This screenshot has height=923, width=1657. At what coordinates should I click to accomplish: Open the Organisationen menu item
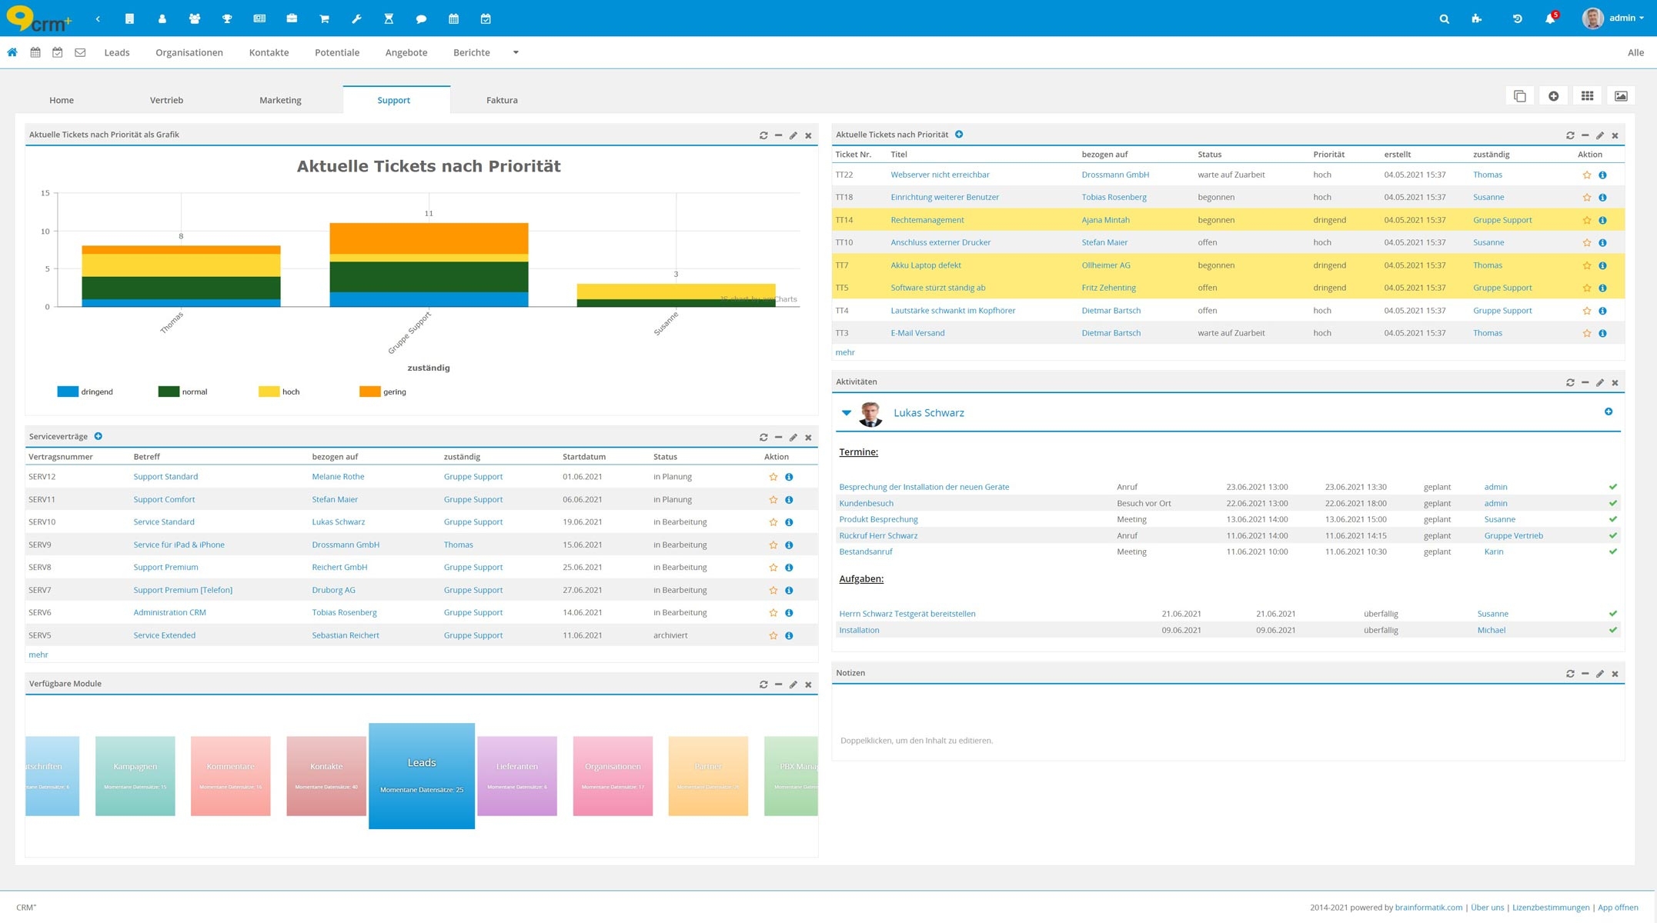point(189,52)
